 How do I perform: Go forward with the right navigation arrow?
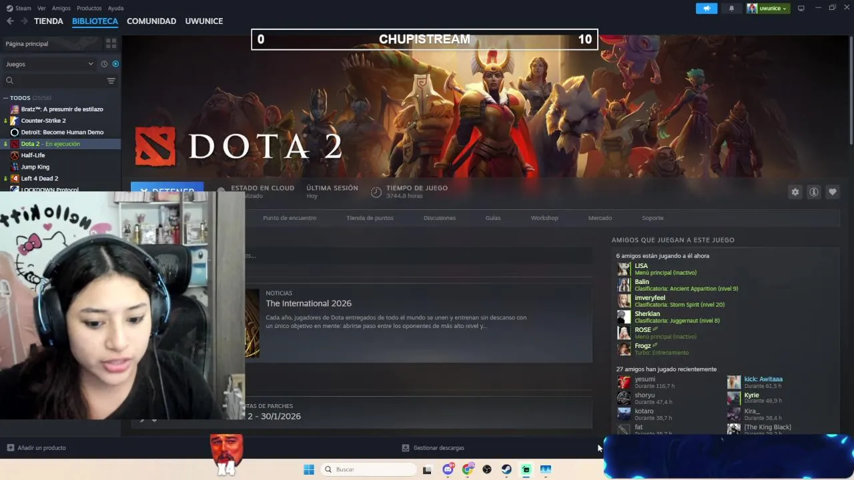pyautogui.click(x=24, y=21)
